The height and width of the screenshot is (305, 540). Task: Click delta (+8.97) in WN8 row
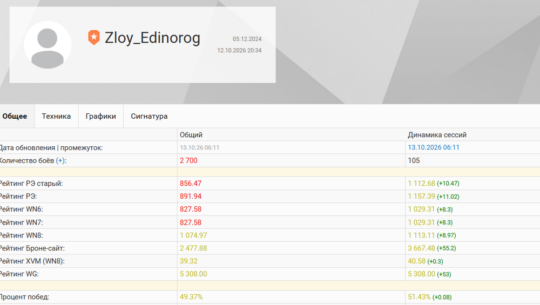tap(447, 235)
